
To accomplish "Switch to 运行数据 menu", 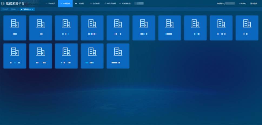I will [94, 4].
